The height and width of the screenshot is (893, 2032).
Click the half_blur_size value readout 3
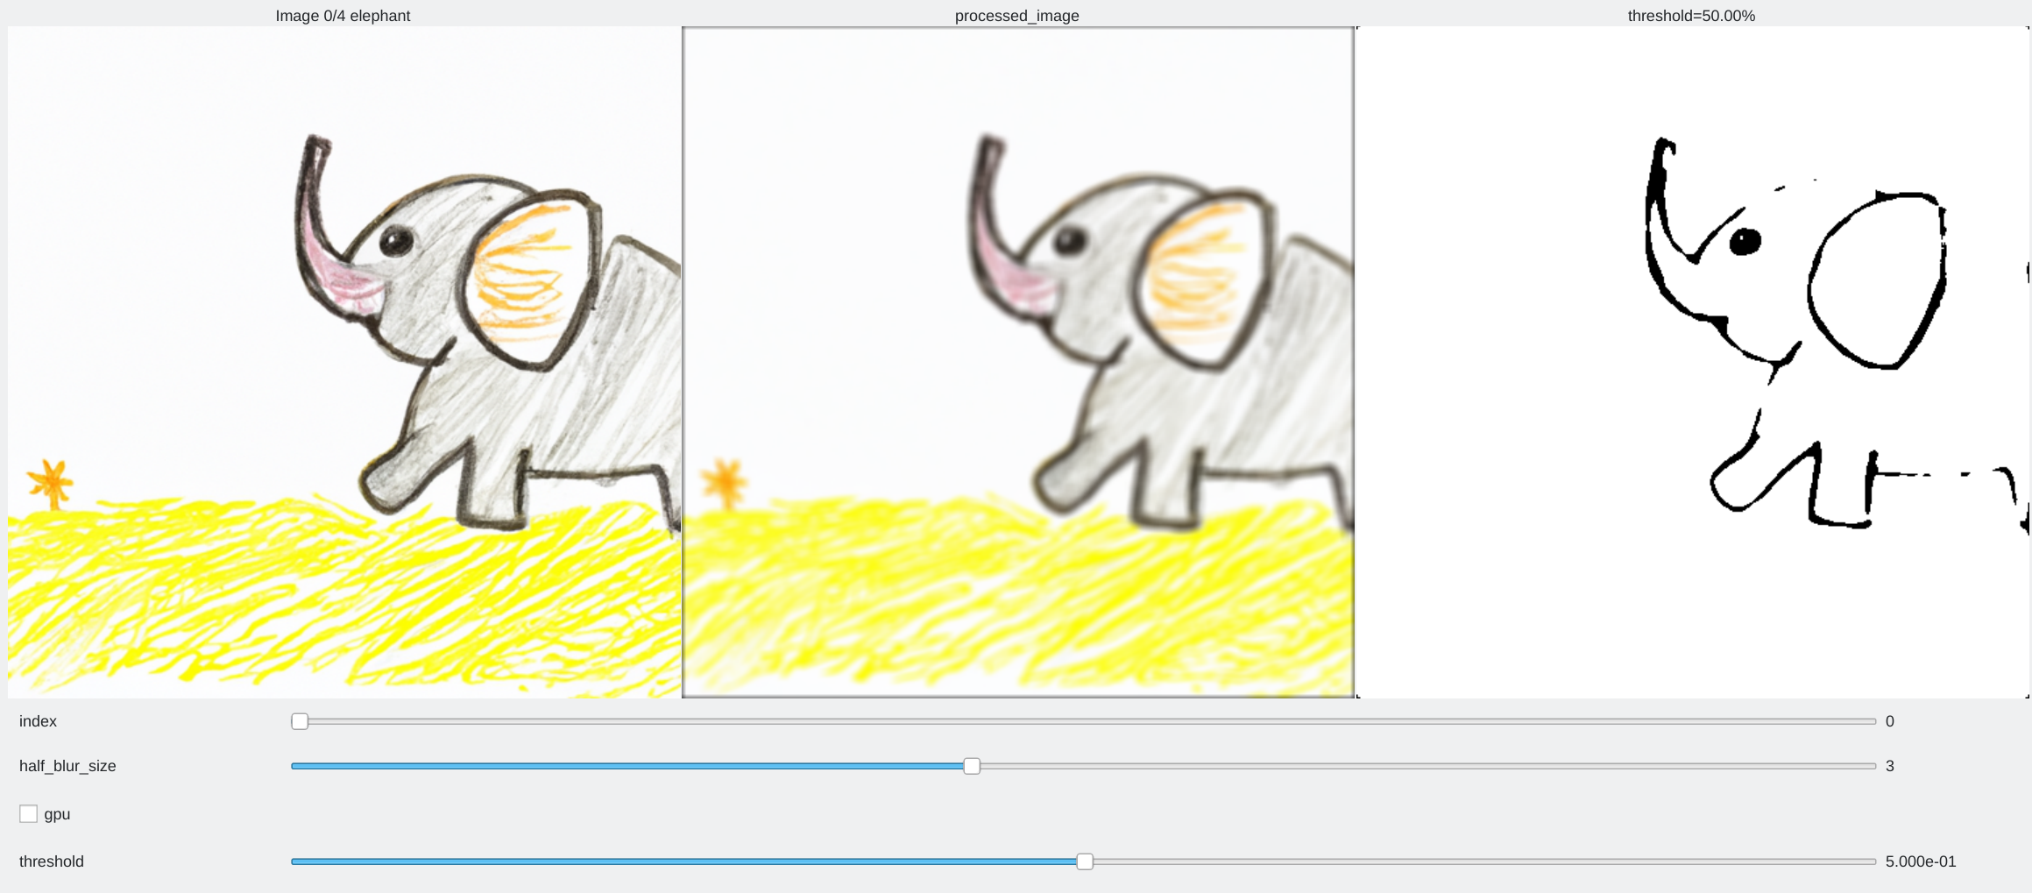pos(1890,766)
